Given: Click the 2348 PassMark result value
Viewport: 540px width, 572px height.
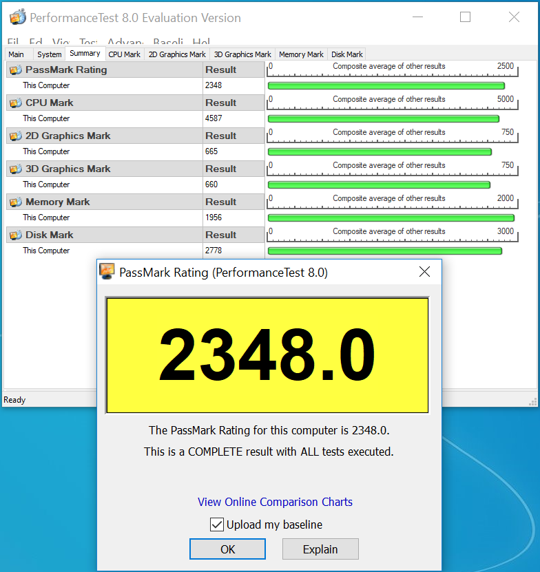Looking at the screenshot, I should pyautogui.click(x=214, y=85).
